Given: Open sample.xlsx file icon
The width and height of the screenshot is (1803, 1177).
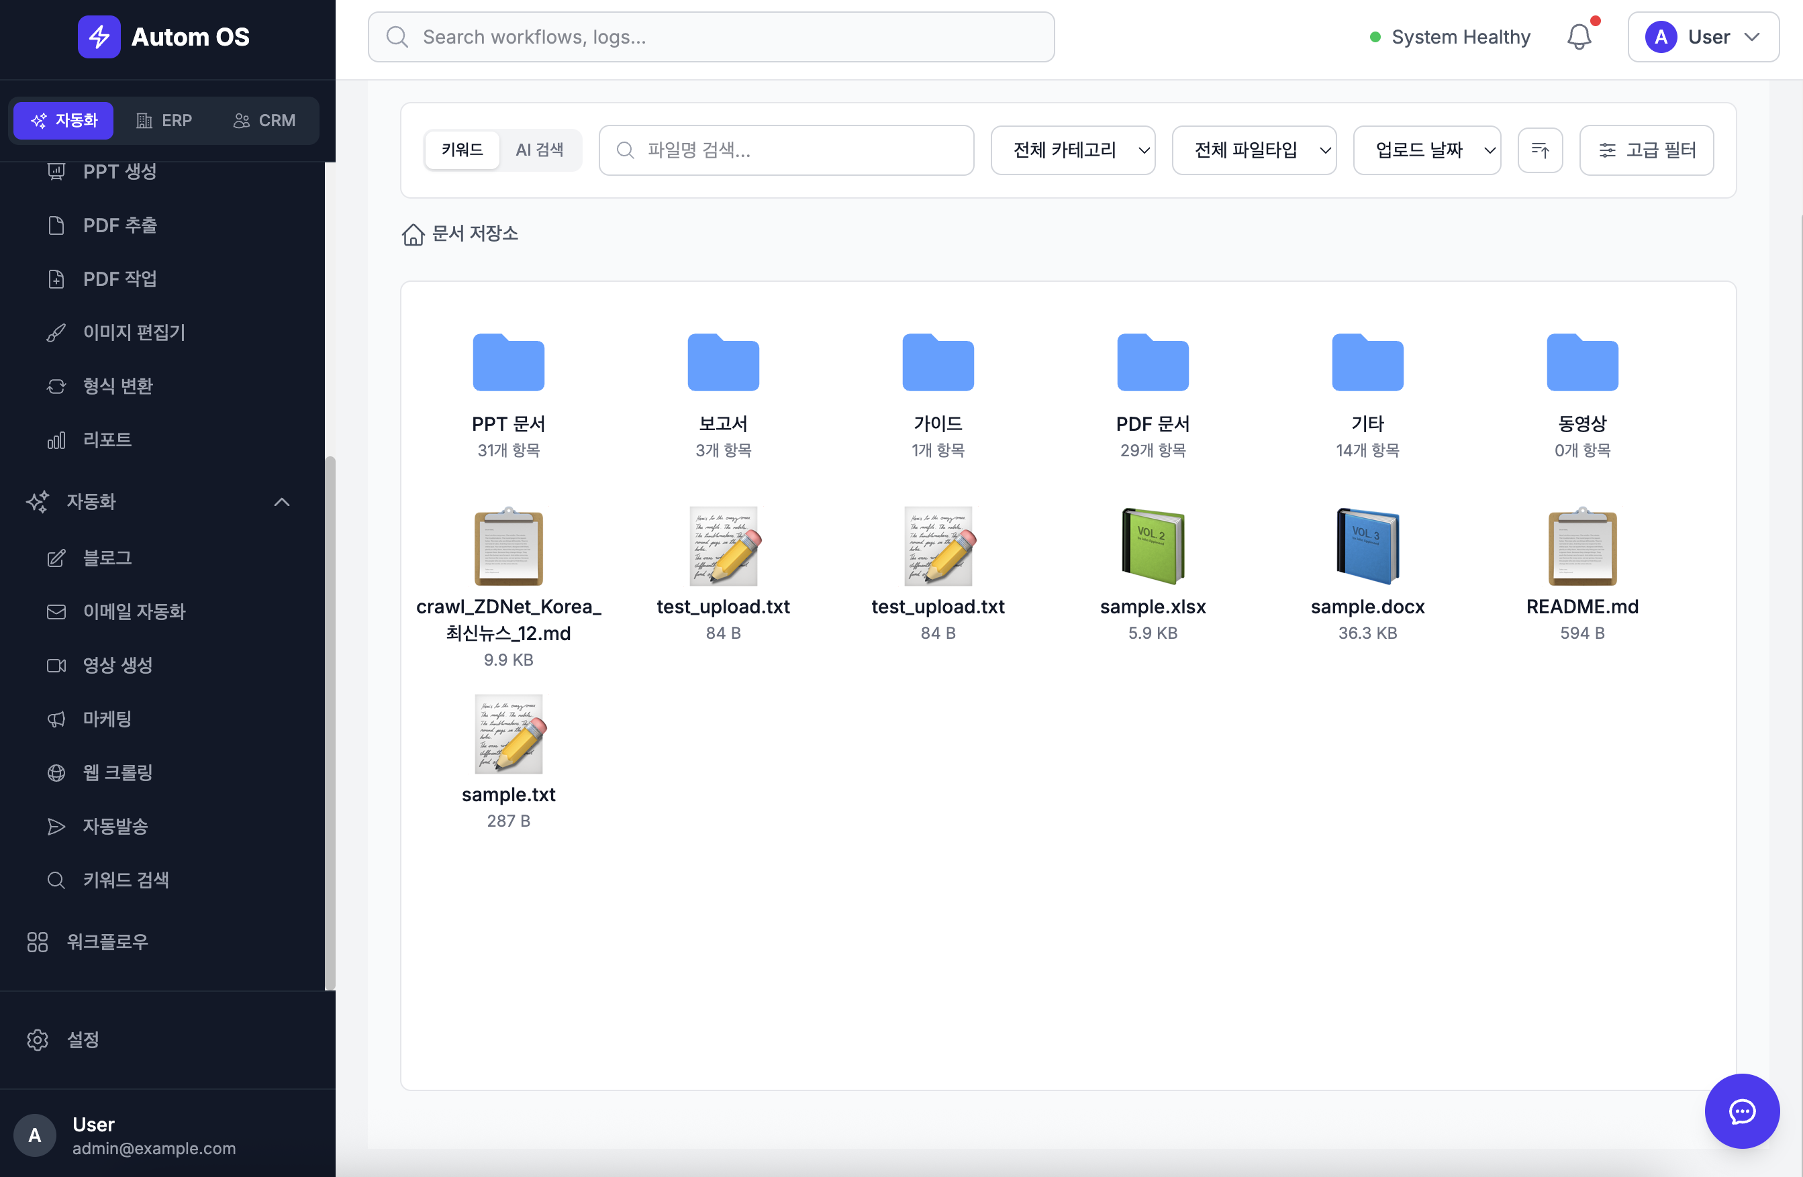Looking at the screenshot, I should 1153,546.
